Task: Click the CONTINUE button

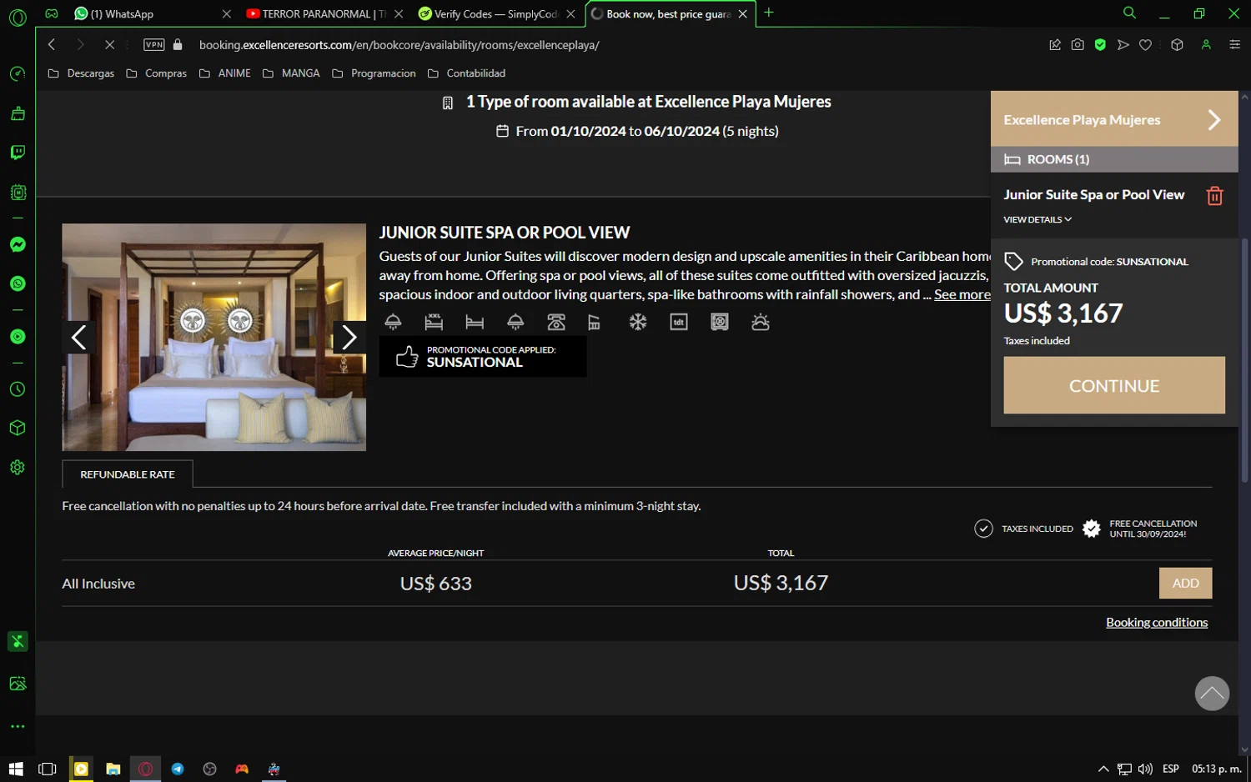Action: pos(1114,385)
